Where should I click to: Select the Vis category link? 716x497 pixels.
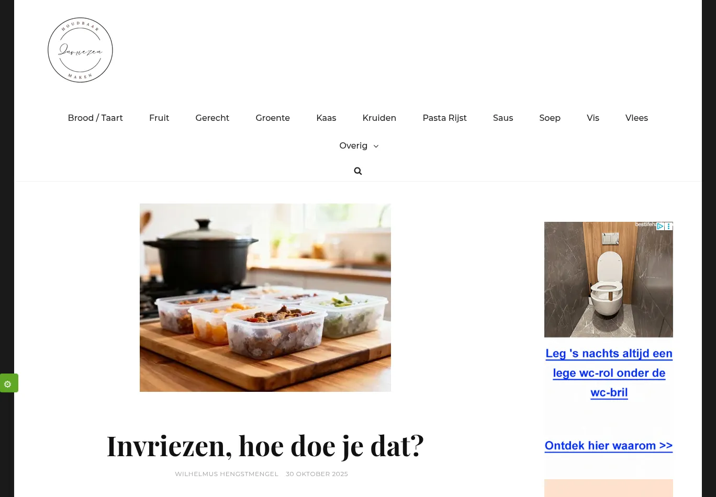coord(593,118)
